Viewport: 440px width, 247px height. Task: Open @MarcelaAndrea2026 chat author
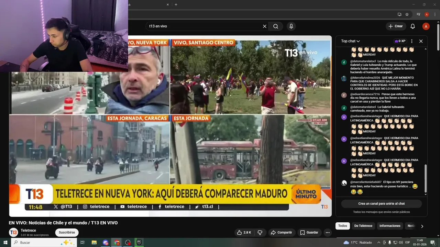(x=365, y=78)
